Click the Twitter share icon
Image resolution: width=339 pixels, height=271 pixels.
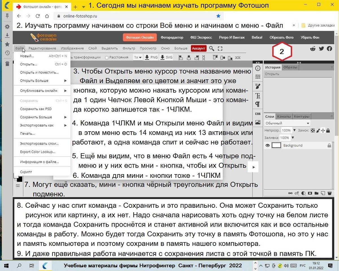(x=321, y=49)
